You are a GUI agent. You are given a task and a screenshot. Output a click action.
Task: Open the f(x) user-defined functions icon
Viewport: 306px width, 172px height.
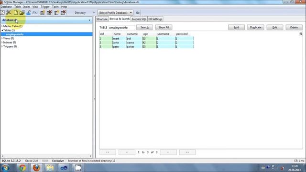pyautogui.click(x=35, y=13)
